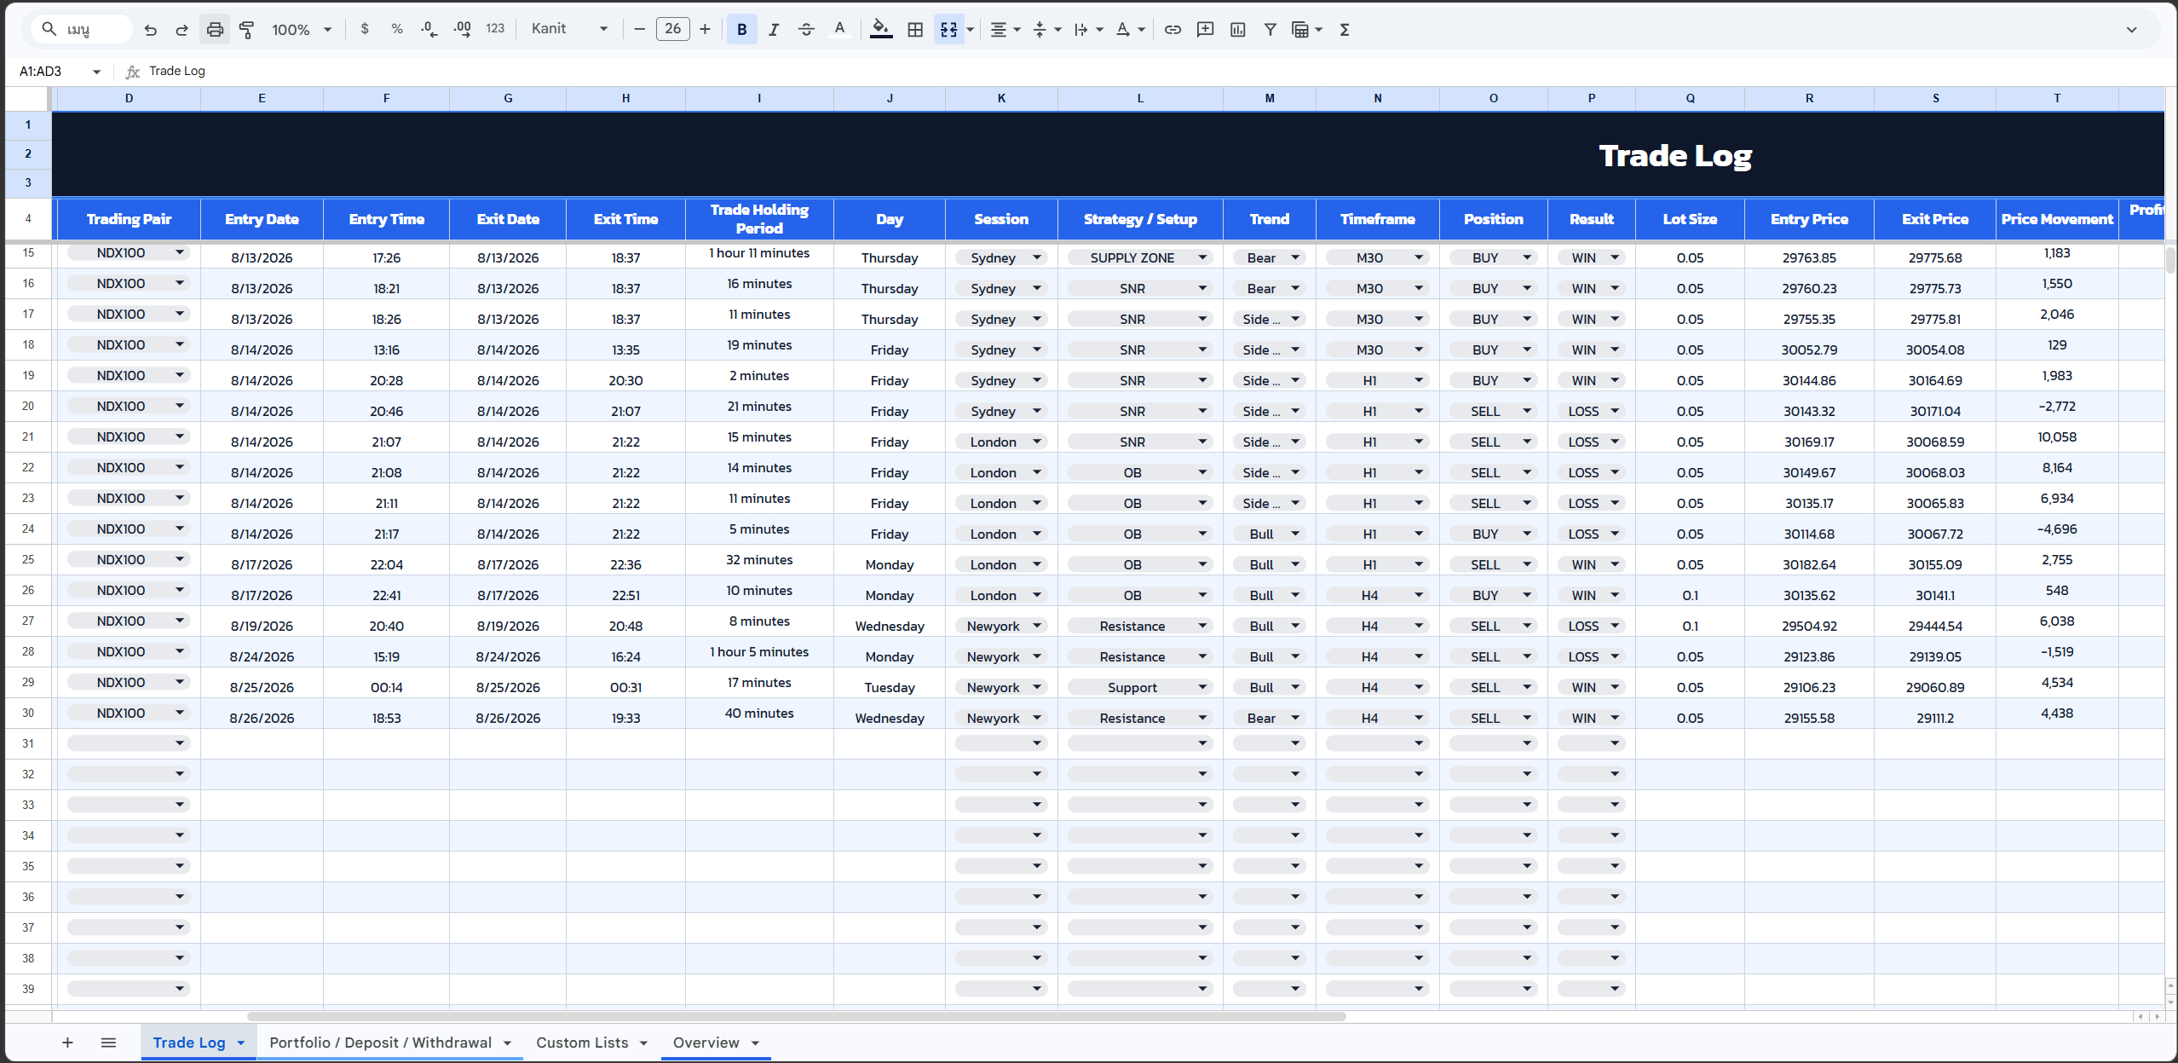Insert a chart icon
The height and width of the screenshot is (1063, 2178).
point(1238,30)
